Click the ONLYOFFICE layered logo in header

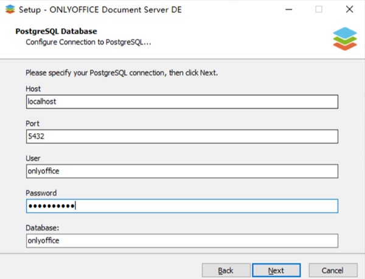pos(345,38)
